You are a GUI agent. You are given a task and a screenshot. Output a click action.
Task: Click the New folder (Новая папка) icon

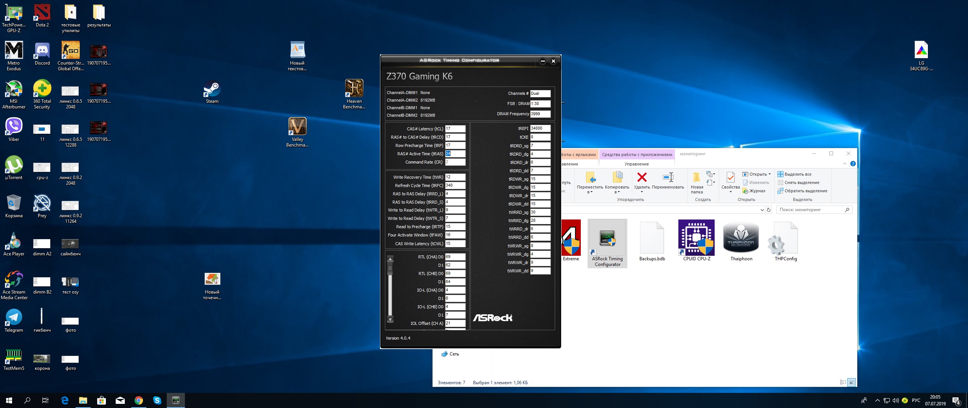coord(697,178)
